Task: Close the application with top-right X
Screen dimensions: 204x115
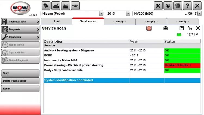Action: tap(197, 6)
